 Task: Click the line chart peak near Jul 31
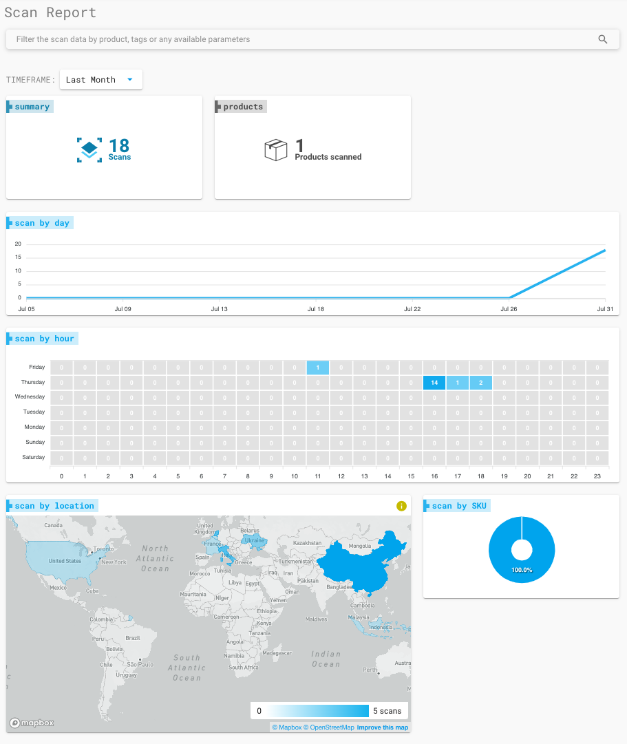coord(604,251)
